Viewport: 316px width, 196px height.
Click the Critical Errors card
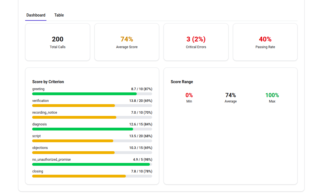pos(196,42)
